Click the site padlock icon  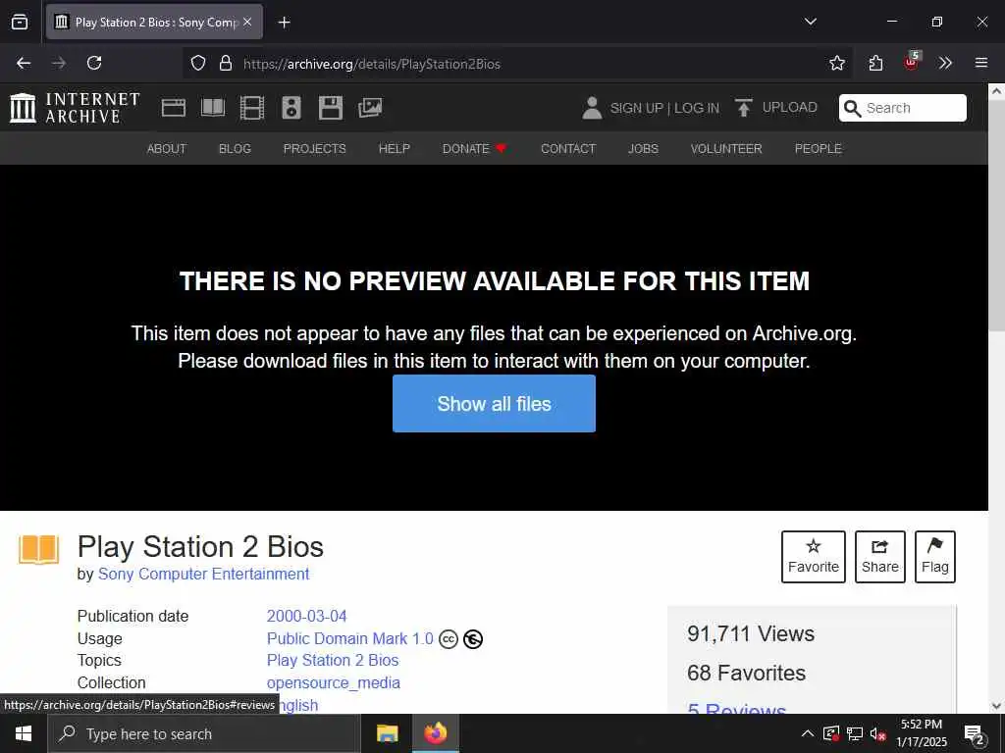pyautogui.click(x=226, y=63)
